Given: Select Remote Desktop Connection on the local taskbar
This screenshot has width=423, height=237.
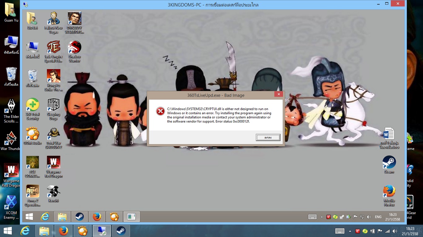Looking at the screenshot, I should (x=102, y=231).
